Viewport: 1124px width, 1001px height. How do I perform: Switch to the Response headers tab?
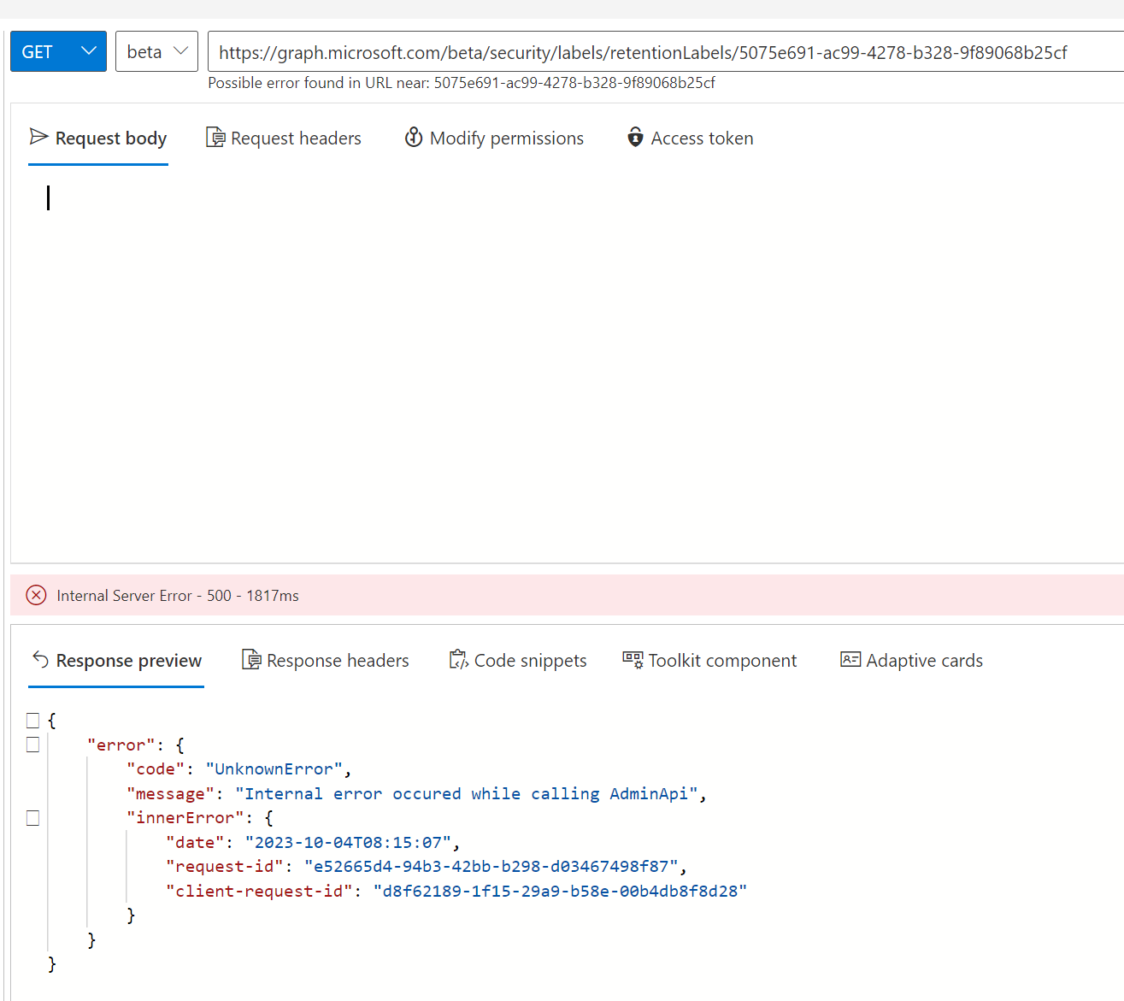tap(326, 661)
